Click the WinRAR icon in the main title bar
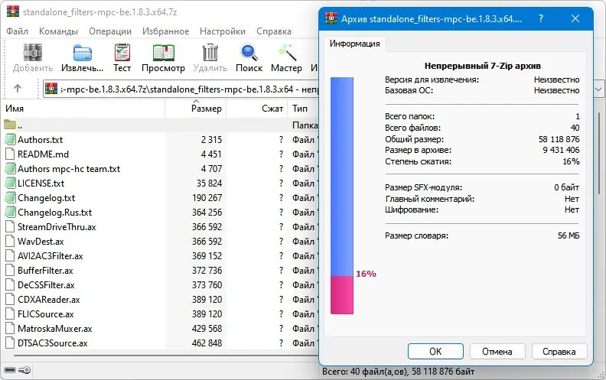Viewport: 606px width, 380px height. 13,11
